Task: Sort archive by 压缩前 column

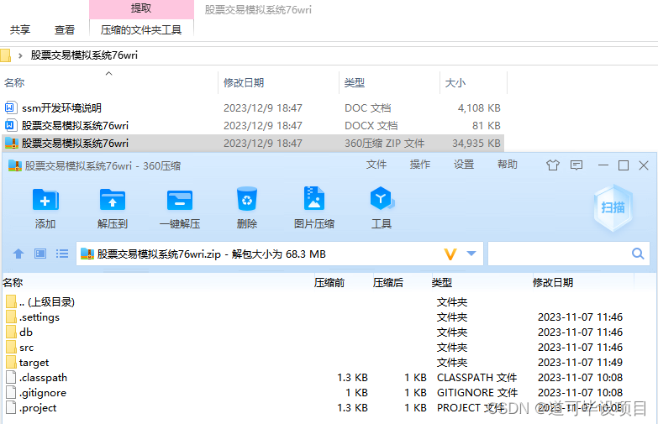Action: click(x=329, y=283)
